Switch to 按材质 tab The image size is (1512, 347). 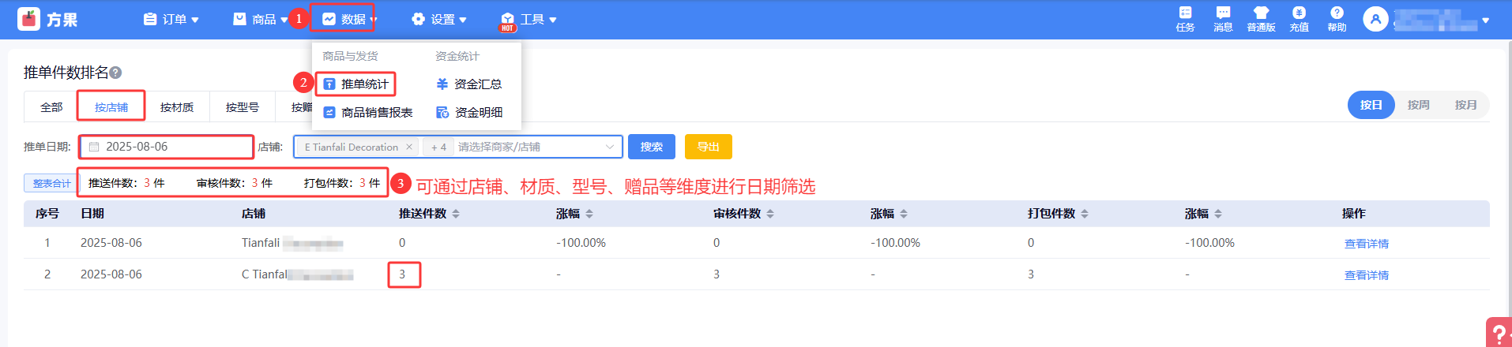tap(177, 106)
